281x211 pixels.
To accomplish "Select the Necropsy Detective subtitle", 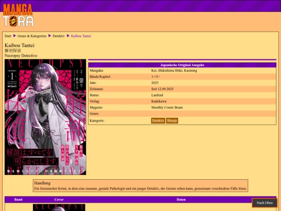I will pyautogui.click(x=21, y=56).
